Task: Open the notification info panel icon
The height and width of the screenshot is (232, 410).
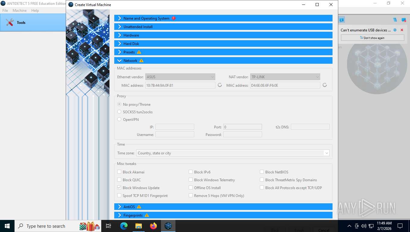Action: pyautogui.click(x=342, y=20)
